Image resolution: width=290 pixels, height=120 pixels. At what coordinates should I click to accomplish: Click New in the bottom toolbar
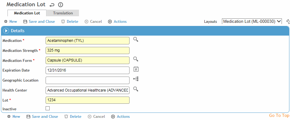(x=14, y=117)
